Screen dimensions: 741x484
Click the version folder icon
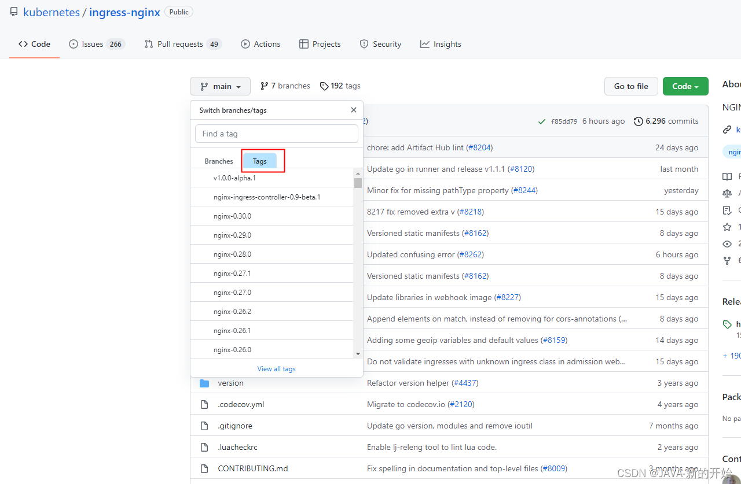click(204, 383)
